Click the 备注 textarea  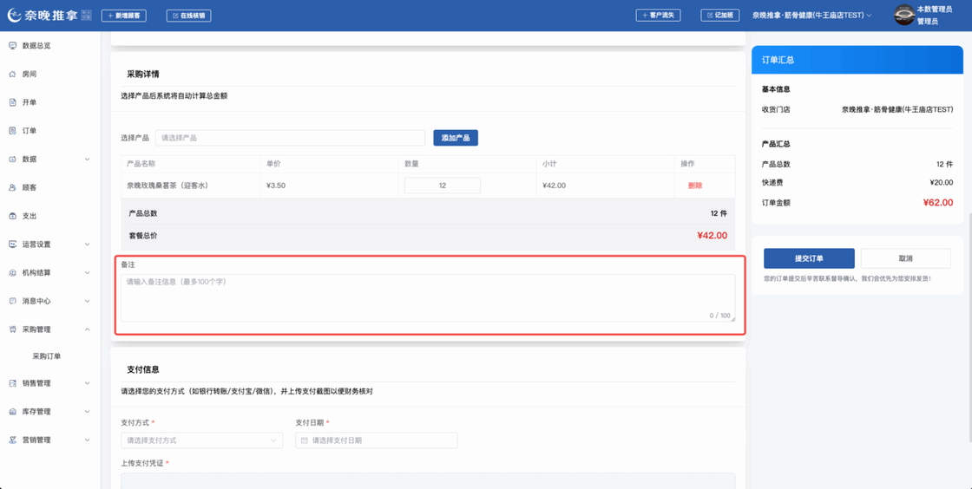tap(428, 298)
